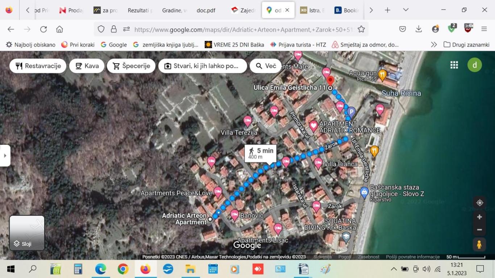This screenshot has height=278, width=495.
Task: Open the Drugi zaznamki bookmarks folder
Action: [x=466, y=45]
